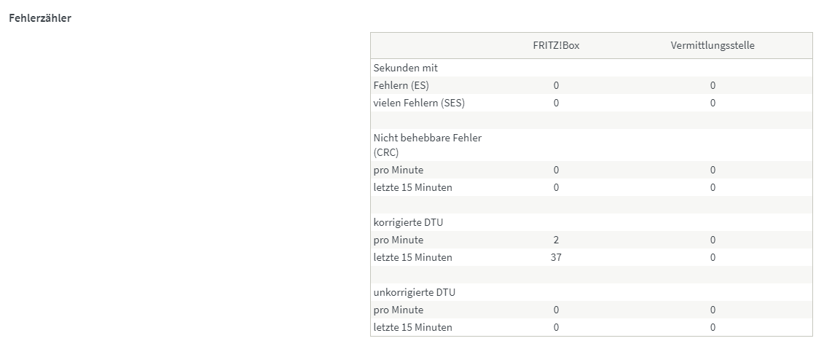Select the Vermittlungsstelle column header

pyautogui.click(x=713, y=45)
